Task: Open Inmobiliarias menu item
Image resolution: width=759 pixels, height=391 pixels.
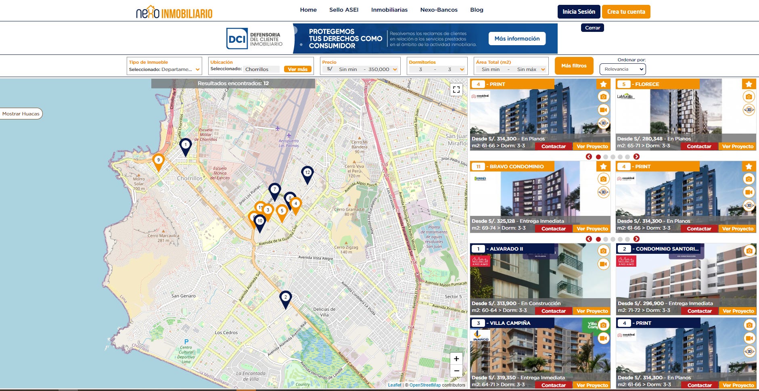Action: coord(389,10)
